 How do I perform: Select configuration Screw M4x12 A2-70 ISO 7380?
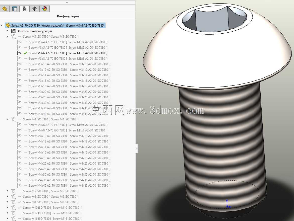(70, 141)
